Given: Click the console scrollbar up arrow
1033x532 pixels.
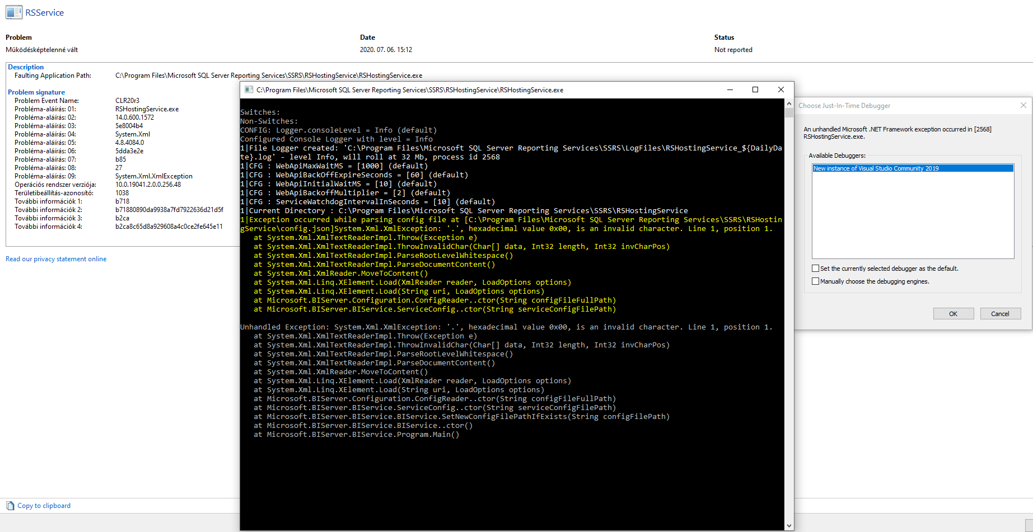Looking at the screenshot, I should [789, 104].
